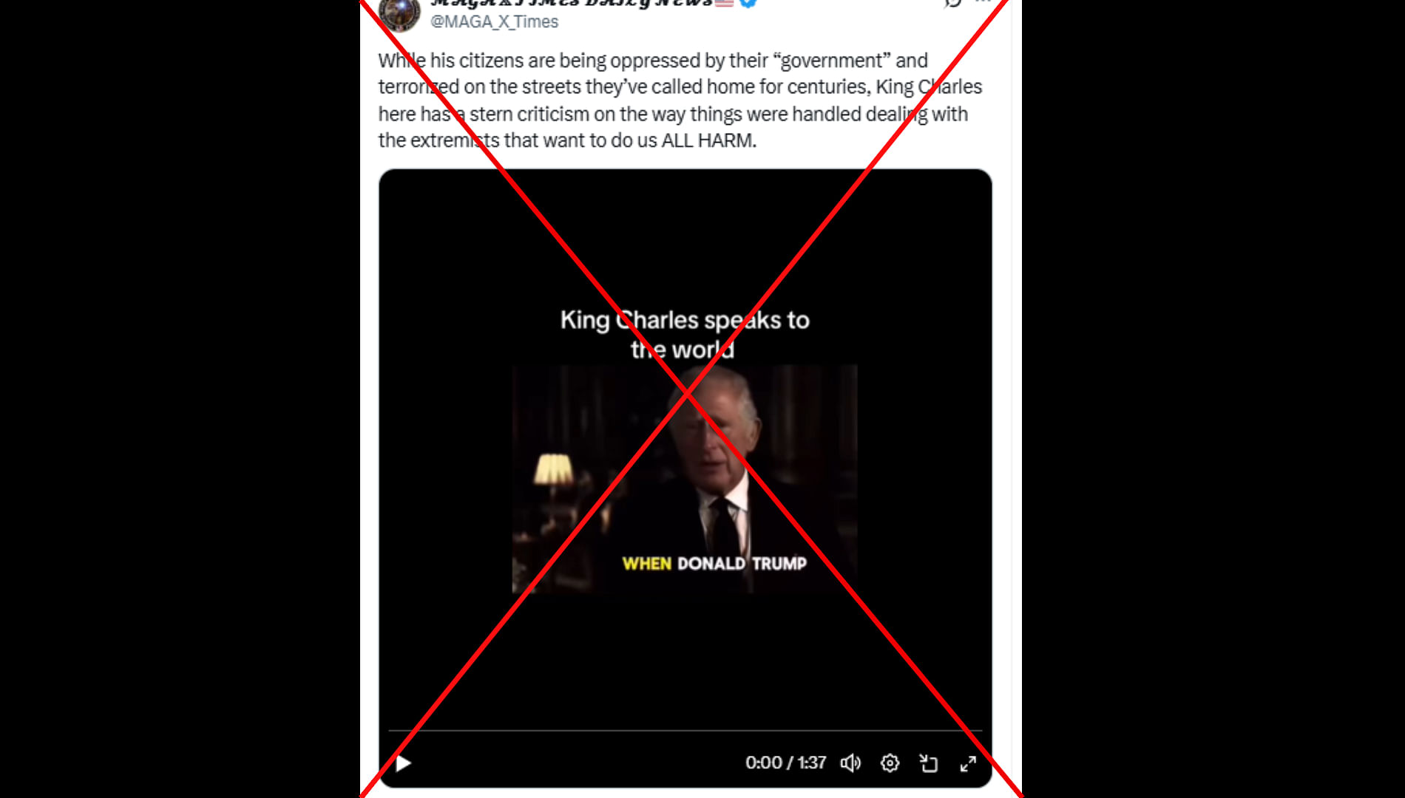The width and height of the screenshot is (1405, 798).
Task: Click the 0:00 / 1:37 time display
Action: (785, 763)
